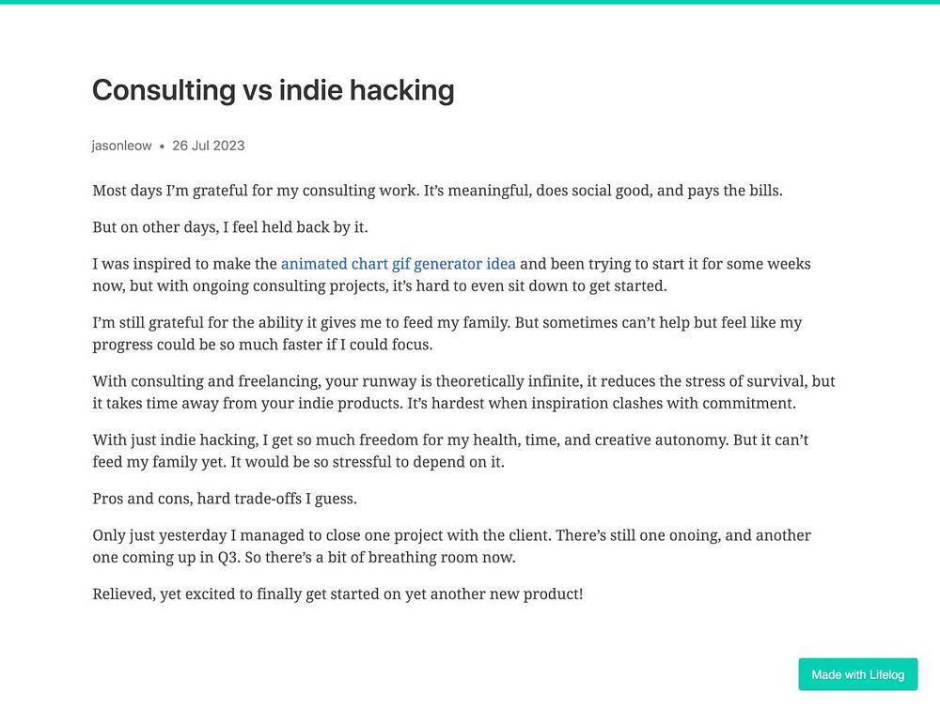Click the line With consulting and freelancing
Screen dimensions: 940x709
(463, 381)
